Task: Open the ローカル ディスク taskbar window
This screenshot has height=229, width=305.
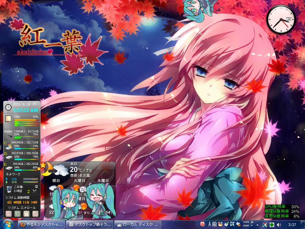Action: [x=138, y=225]
